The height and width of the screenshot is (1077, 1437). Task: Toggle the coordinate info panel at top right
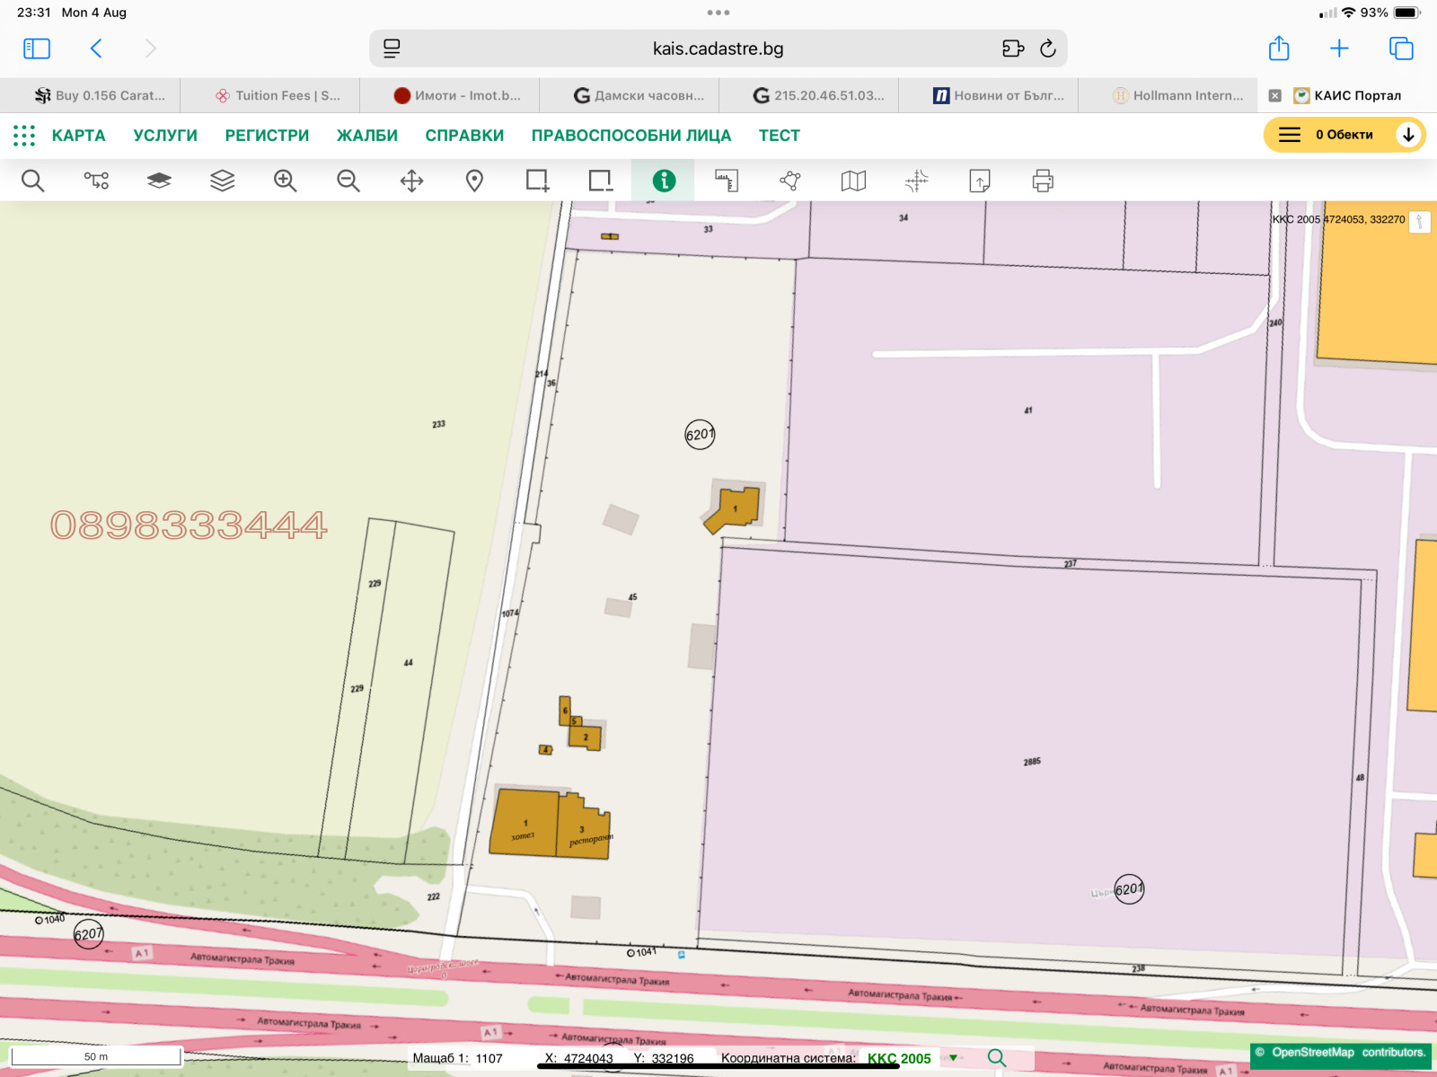click(1419, 221)
